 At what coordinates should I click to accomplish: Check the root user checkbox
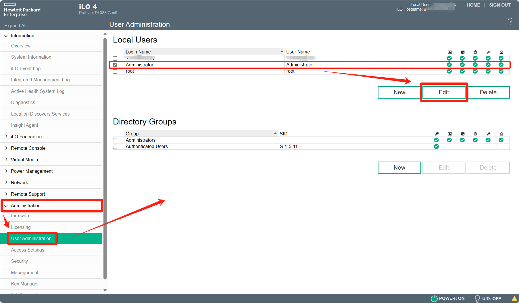tap(115, 71)
